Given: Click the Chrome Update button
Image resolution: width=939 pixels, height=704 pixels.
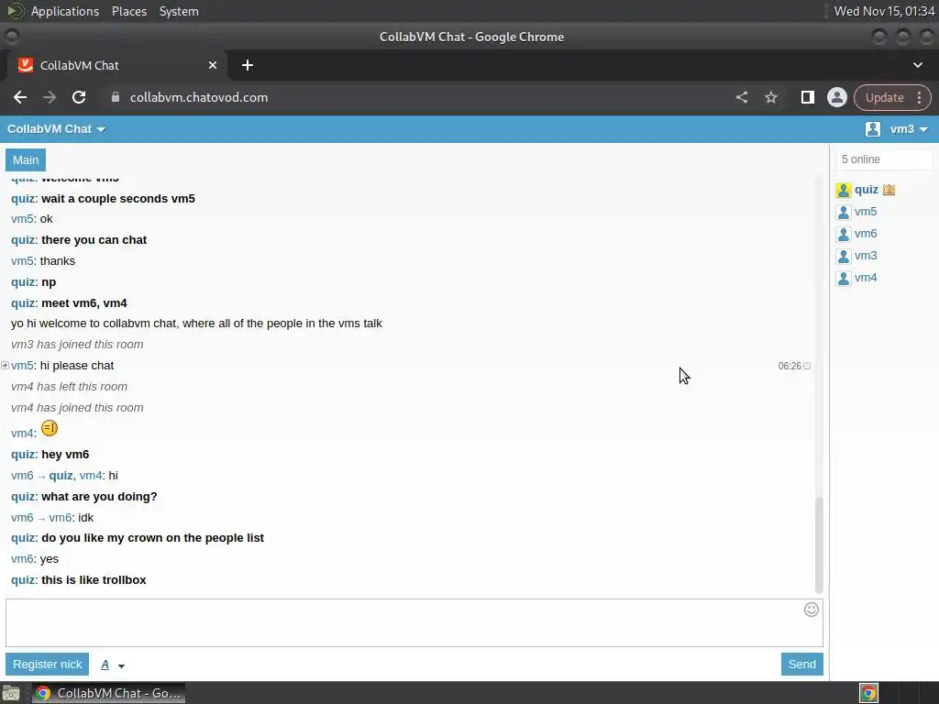Looking at the screenshot, I should [885, 97].
